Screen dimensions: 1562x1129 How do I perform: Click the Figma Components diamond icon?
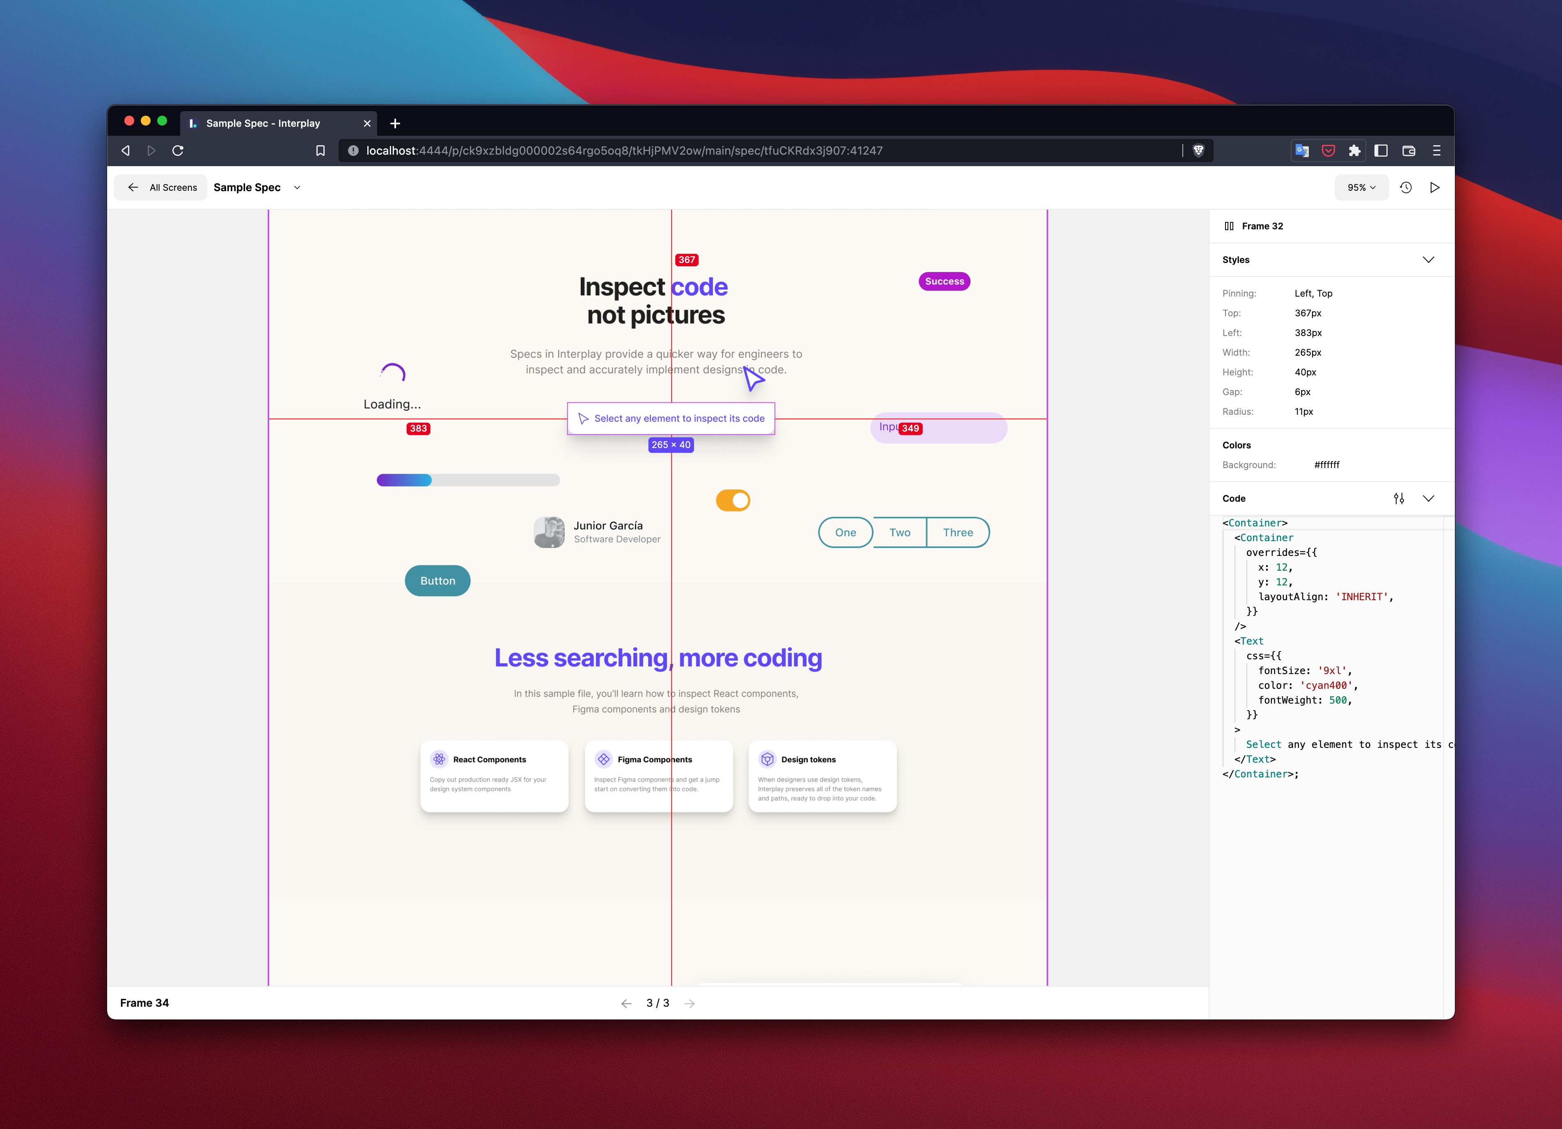coord(604,759)
